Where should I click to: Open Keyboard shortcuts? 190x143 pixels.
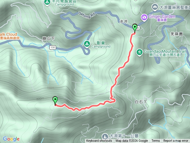[99, 141]
